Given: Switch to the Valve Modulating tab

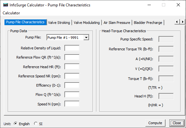Looking at the screenshot, I should pos(87,23).
